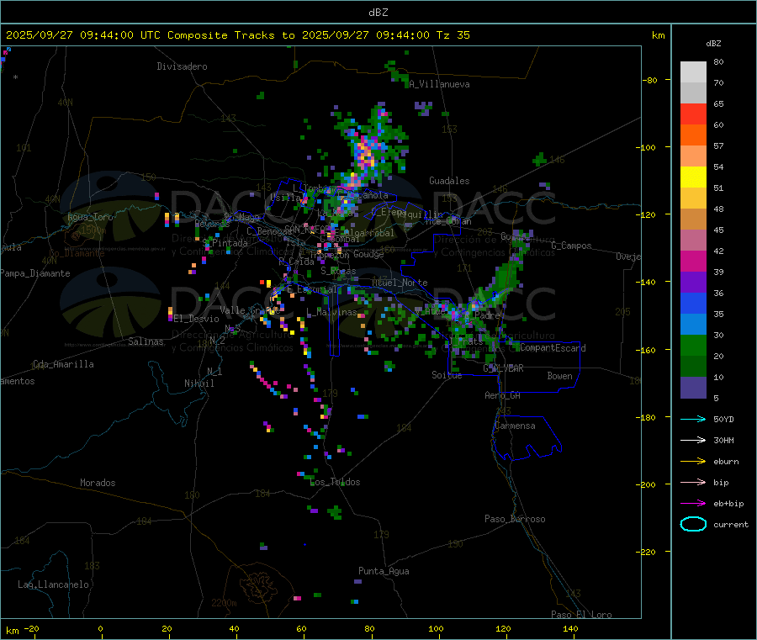This screenshot has width=757, height=640.
Task: Click the Atuel_Norte map label
Action: pos(400,283)
